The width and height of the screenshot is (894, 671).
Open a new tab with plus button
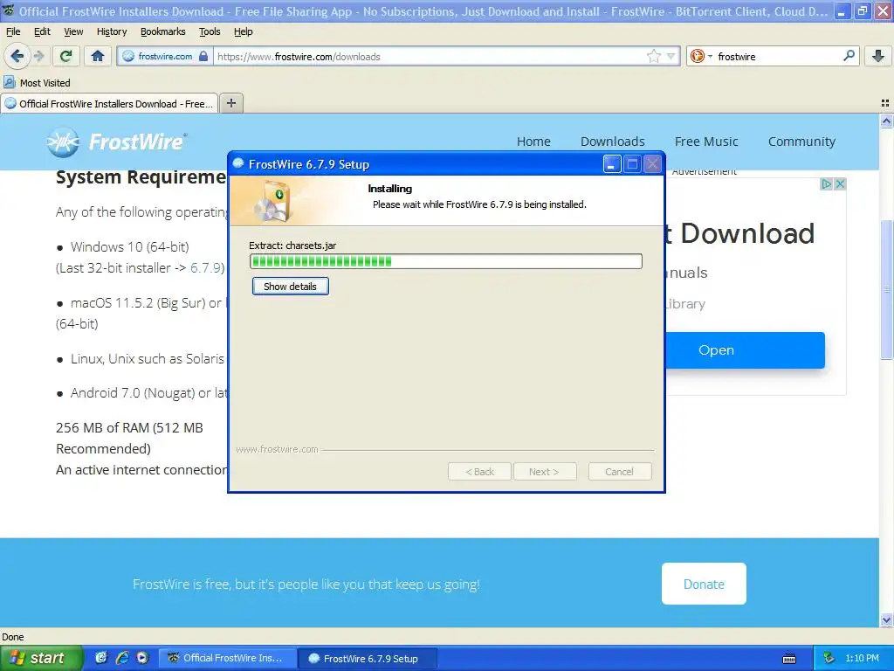click(x=230, y=103)
